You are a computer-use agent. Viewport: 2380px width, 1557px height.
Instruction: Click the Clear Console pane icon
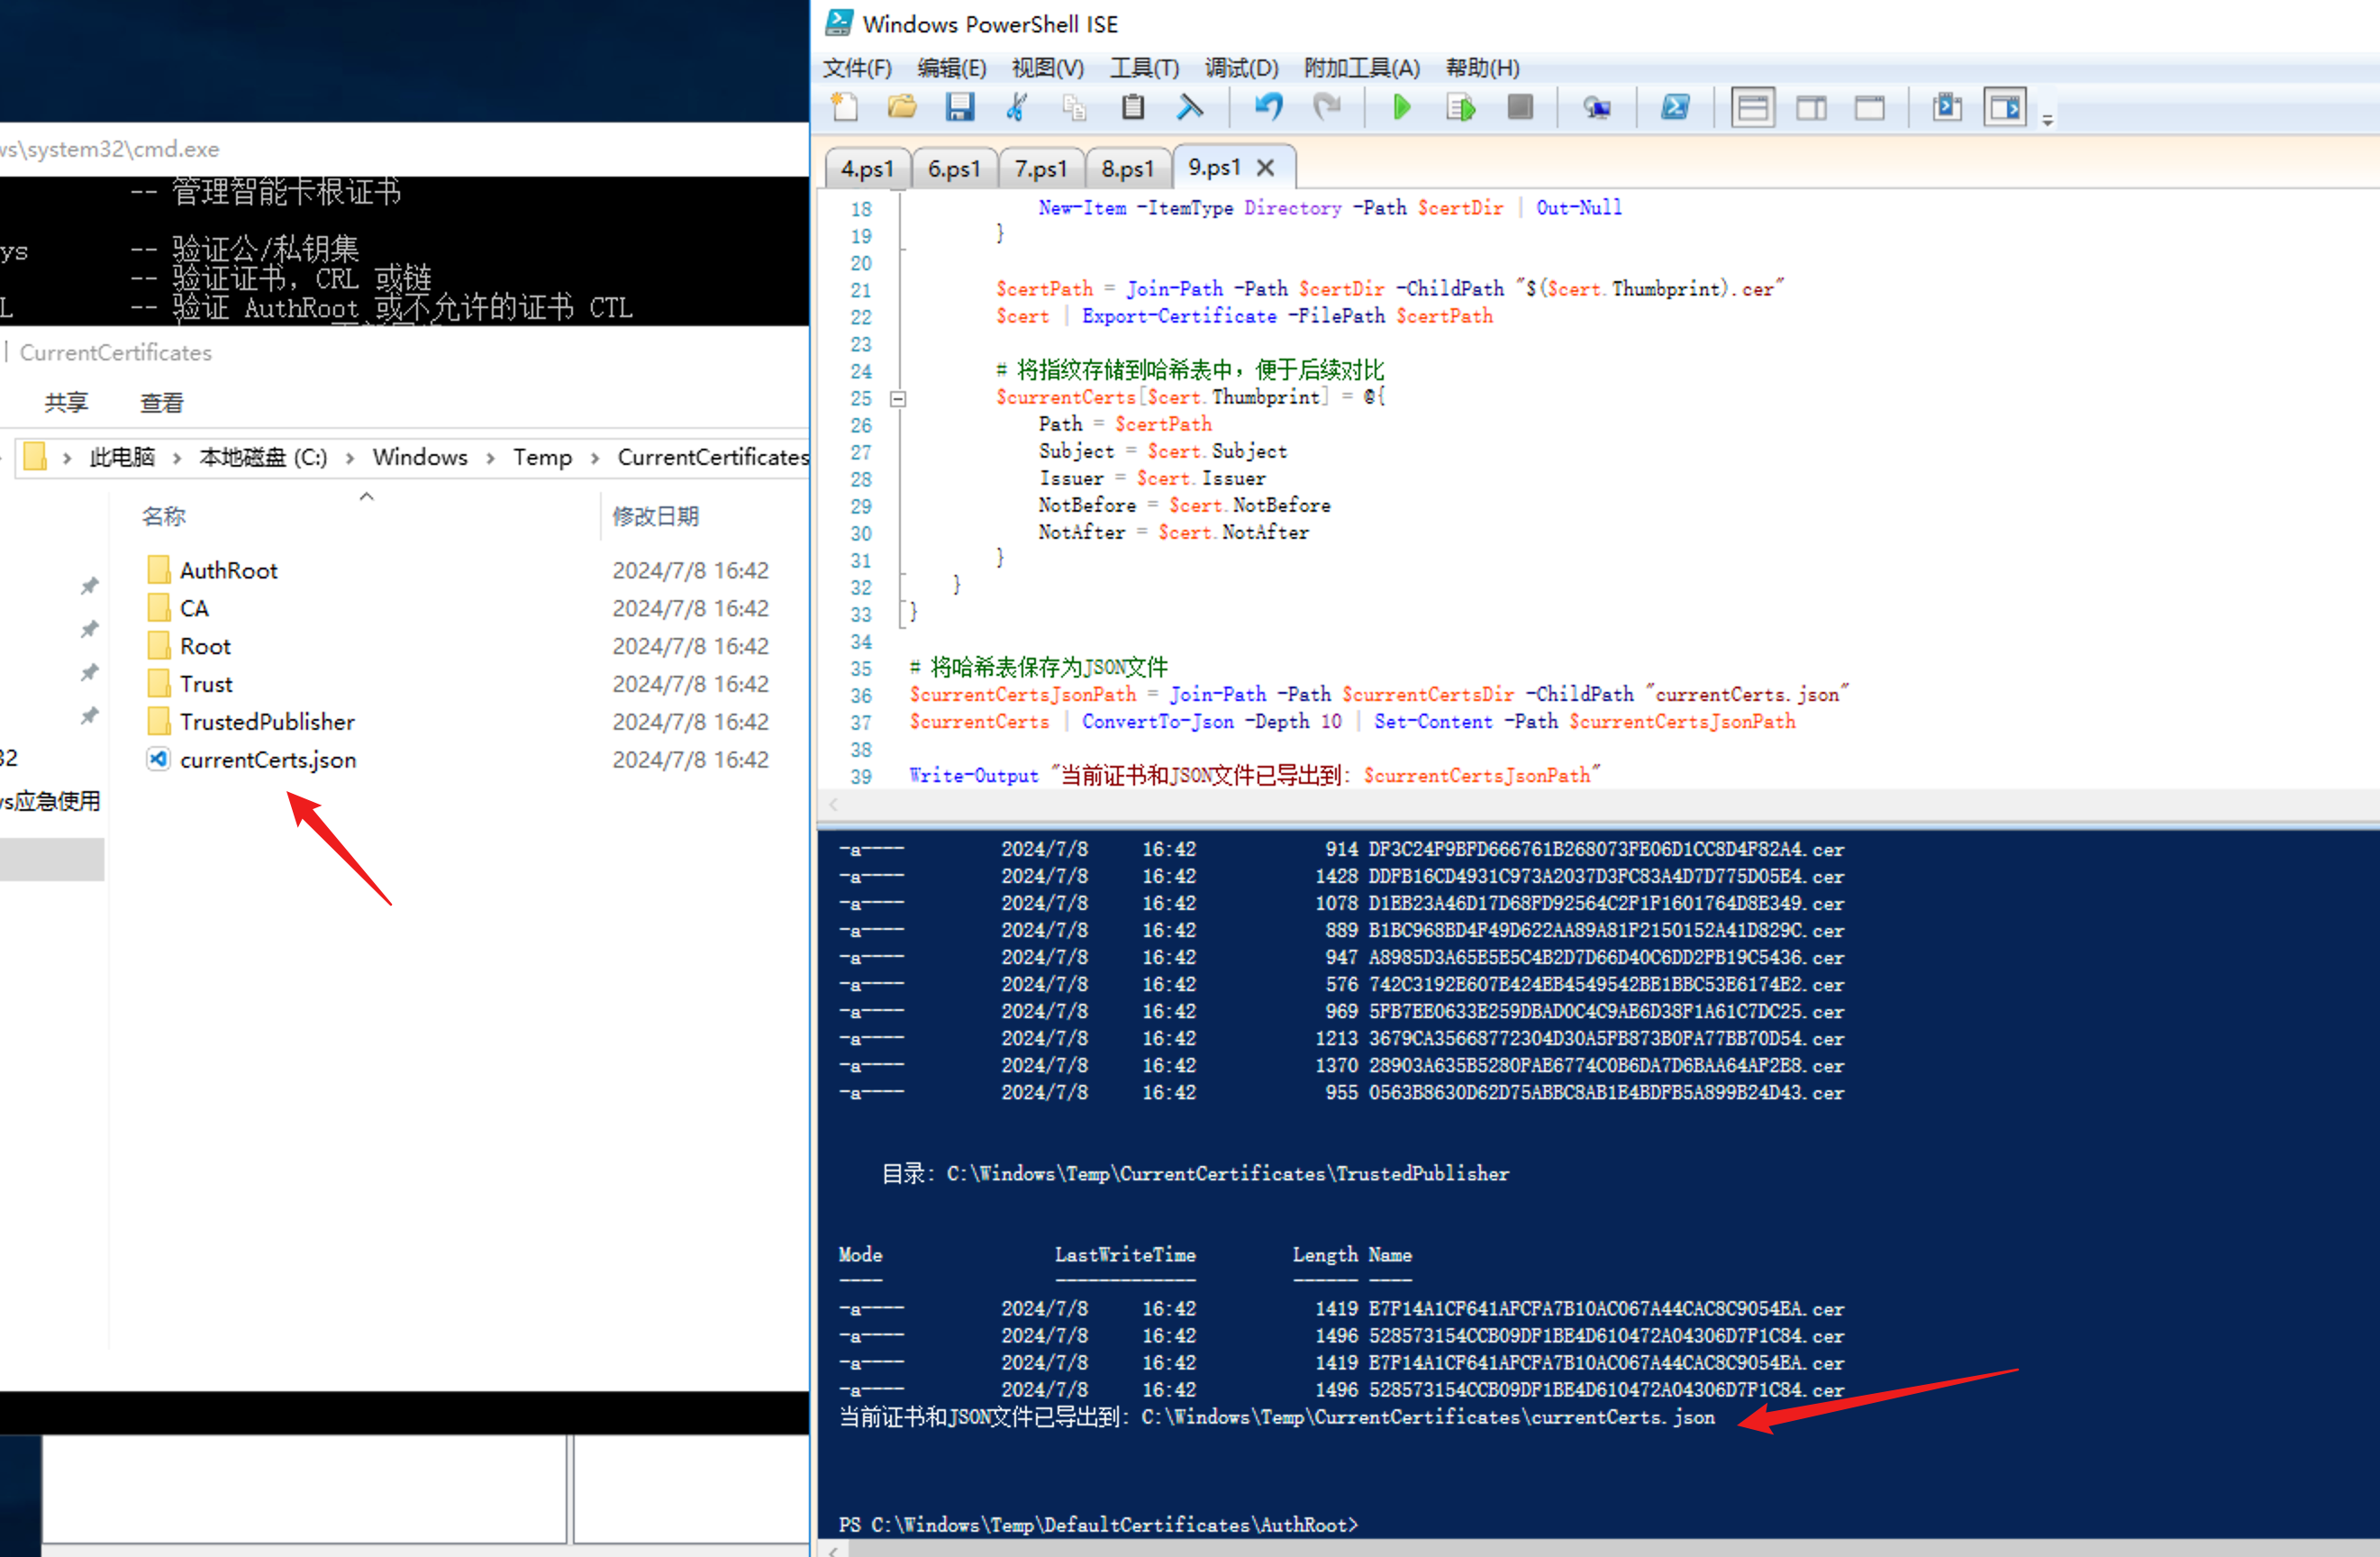click(1190, 107)
